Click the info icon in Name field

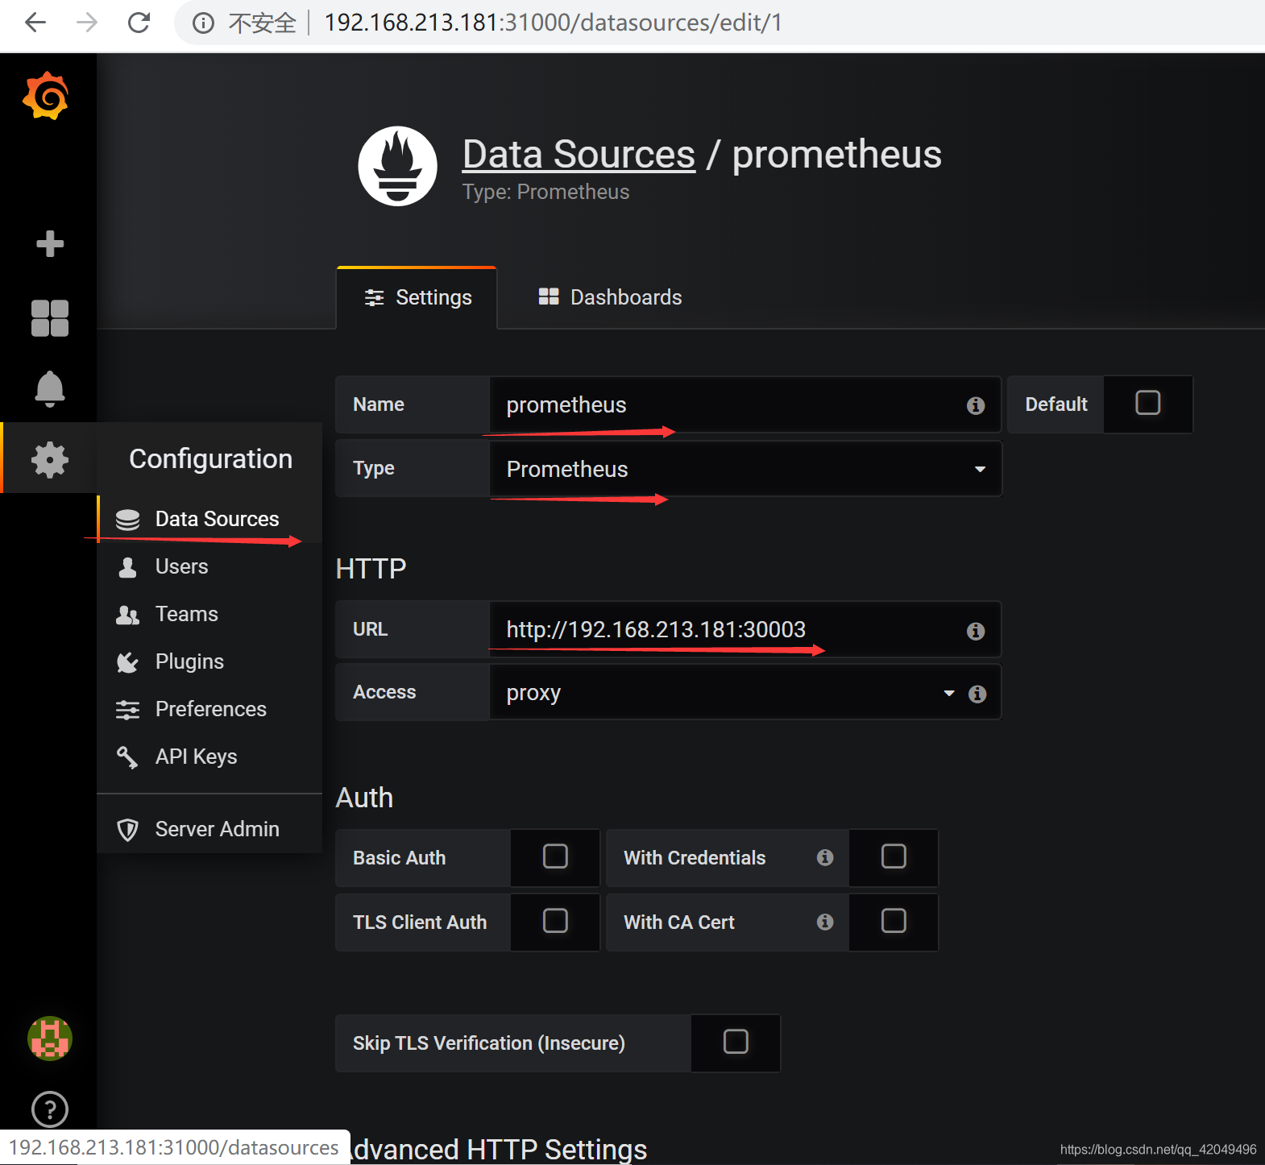coord(975,405)
